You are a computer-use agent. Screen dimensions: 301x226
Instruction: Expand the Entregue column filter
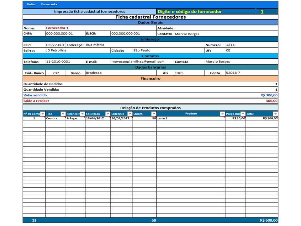[x=130, y=114]
